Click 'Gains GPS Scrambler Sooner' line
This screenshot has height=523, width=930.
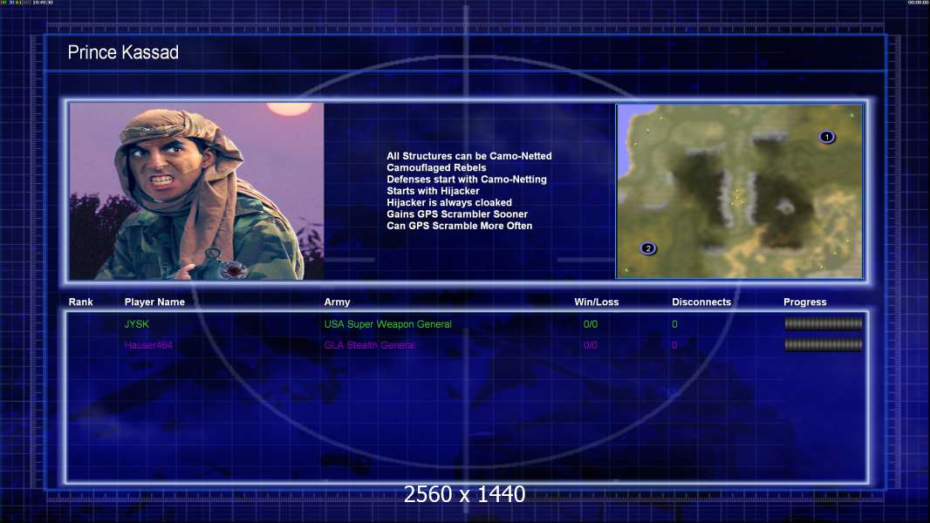[x=456, y=214]
